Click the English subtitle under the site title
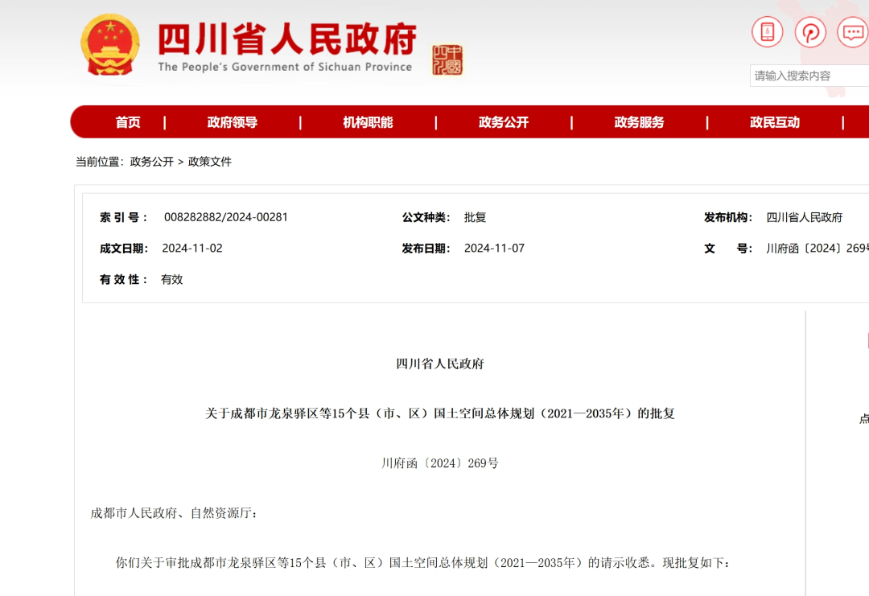This screenshot has width=869, height=596. coord(285,67)
